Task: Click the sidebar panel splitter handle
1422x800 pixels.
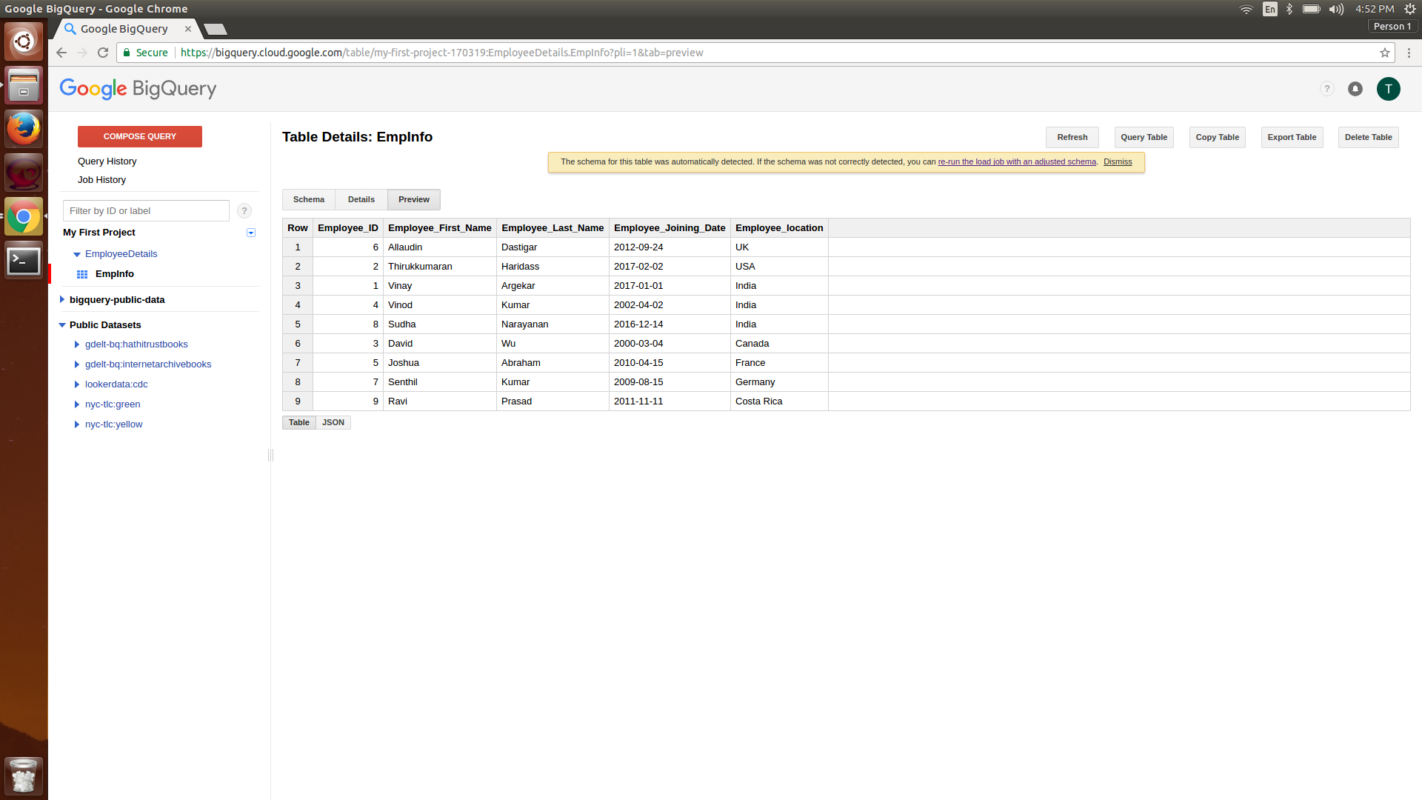Action: pyautogui.click(x=270, y=456)
